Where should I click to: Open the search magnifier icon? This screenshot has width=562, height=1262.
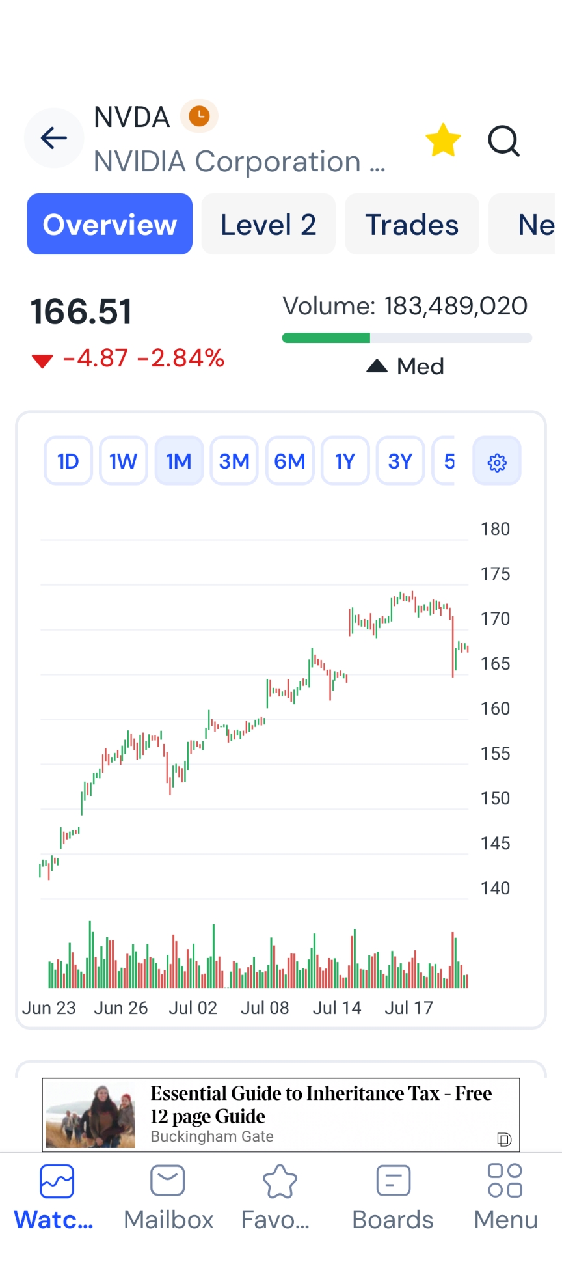(504, 140)
